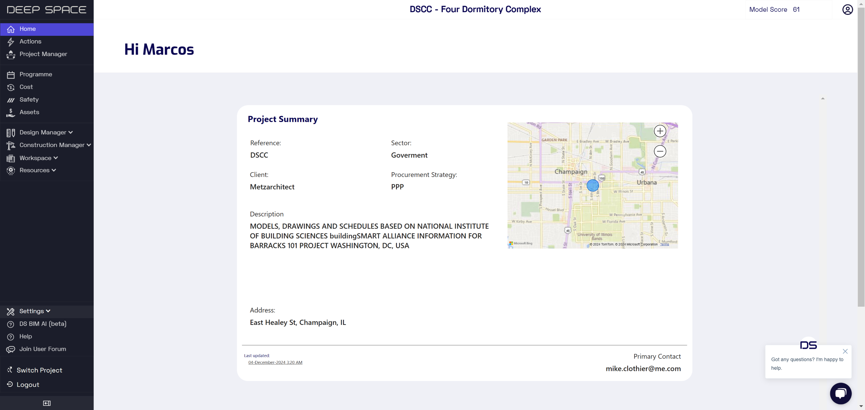Click the Safety sidebar icon
Image resolution: width=865 pixels, height=410 pixels.
(x=11, y=100)
